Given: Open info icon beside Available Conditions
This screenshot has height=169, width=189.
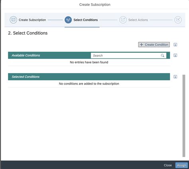Looking at the screenshot, I should 175,55.
